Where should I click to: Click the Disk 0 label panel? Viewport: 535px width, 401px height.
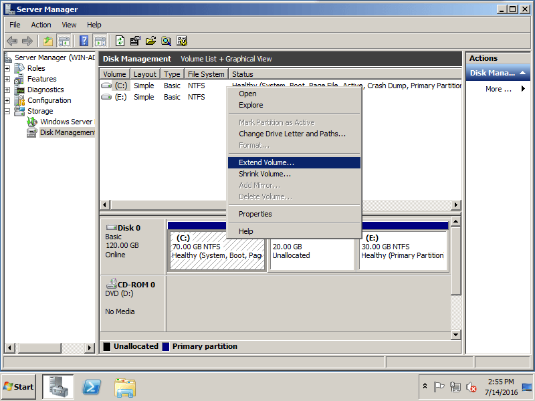[132, 247]
